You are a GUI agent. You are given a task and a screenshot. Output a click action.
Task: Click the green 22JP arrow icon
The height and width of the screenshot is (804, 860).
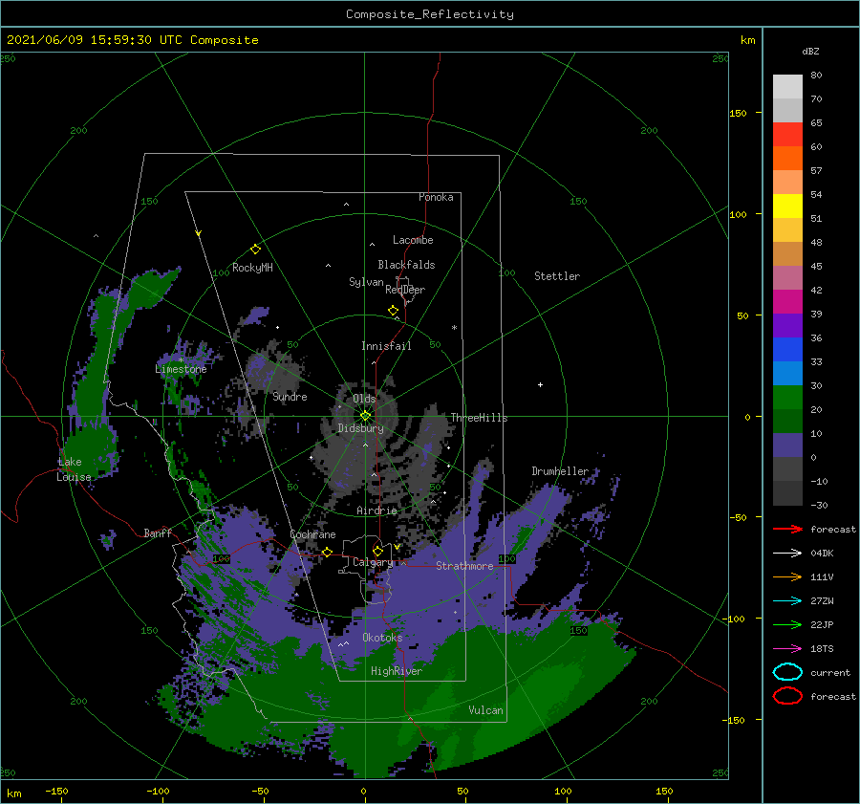(x=787, y=624)
